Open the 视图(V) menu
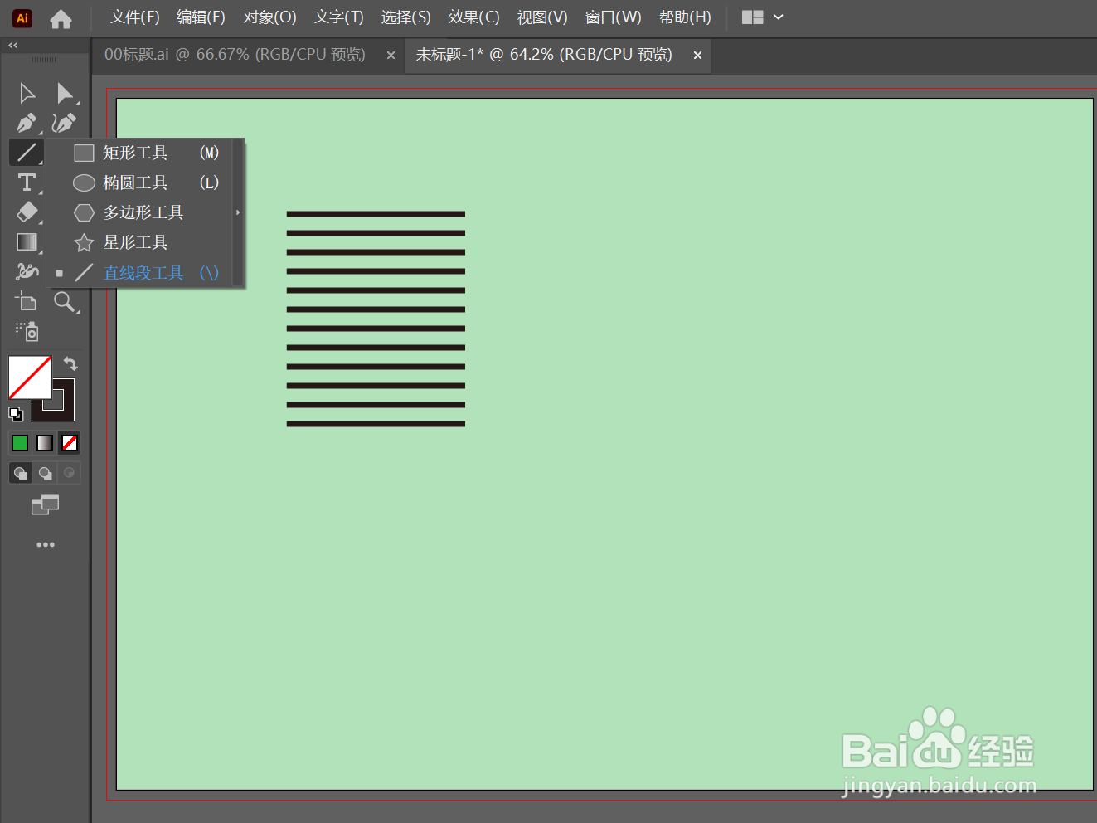 point(542,17)
